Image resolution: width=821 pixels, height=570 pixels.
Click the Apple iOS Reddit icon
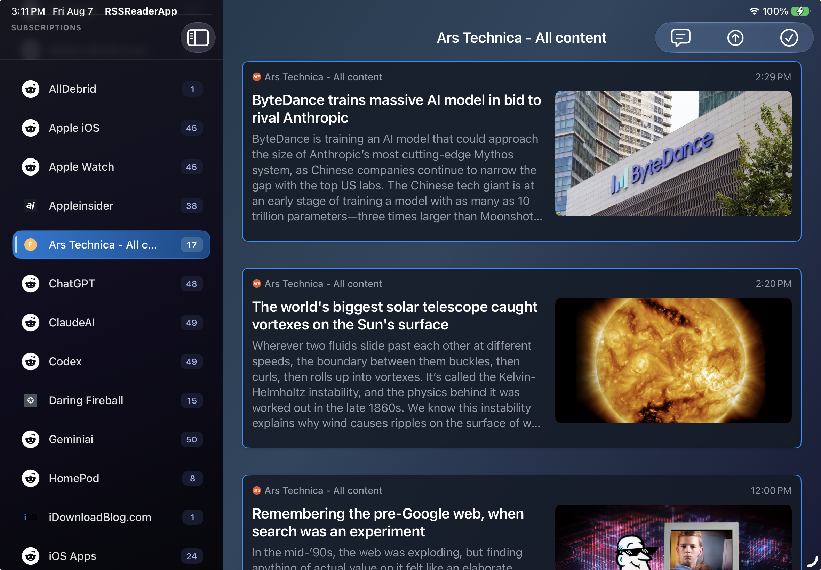31,128
